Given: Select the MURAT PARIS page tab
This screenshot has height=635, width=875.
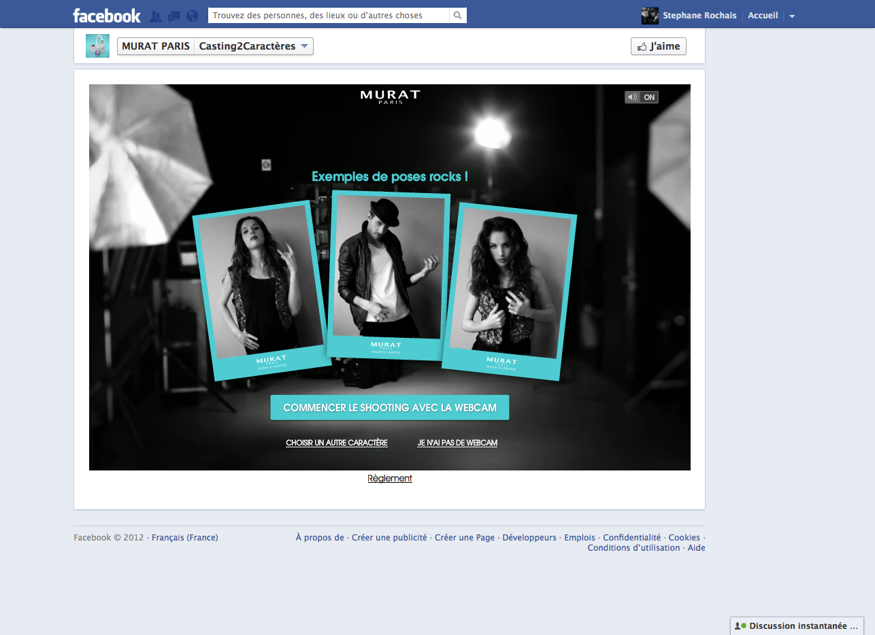Looking at the screenshot, I should [x=156, y=46].
